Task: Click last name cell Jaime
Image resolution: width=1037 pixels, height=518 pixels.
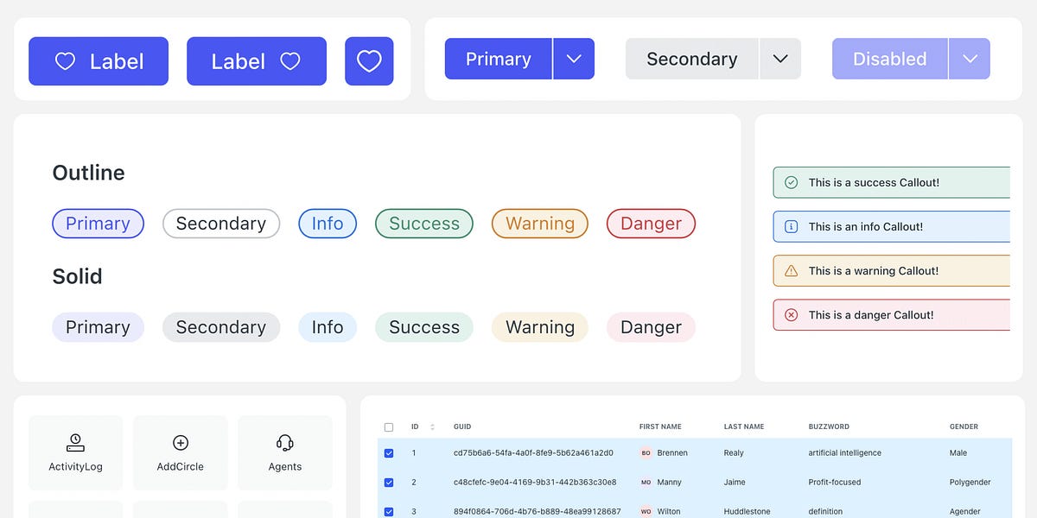Action: [x=735, y=483]
